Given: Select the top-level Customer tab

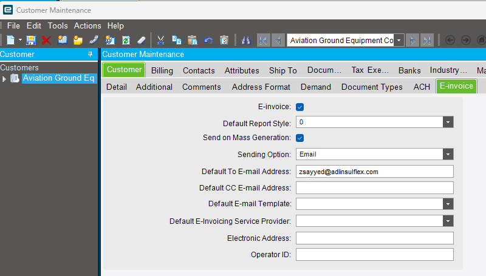Looking at the screenshot, I should click(x=125, y=70).
